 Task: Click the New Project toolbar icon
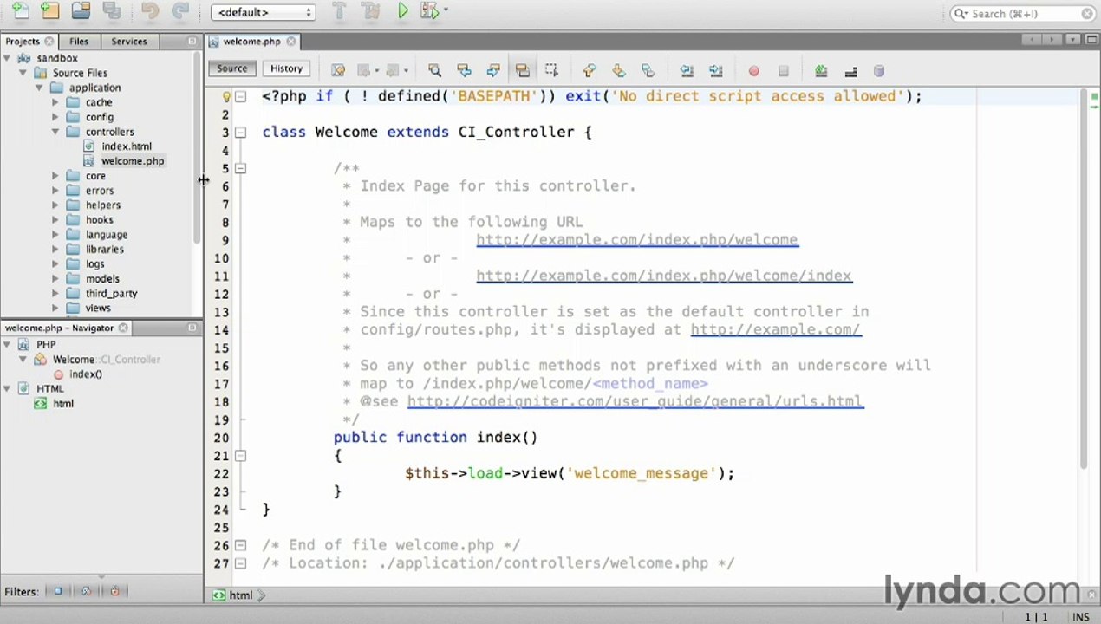[50, 11]
